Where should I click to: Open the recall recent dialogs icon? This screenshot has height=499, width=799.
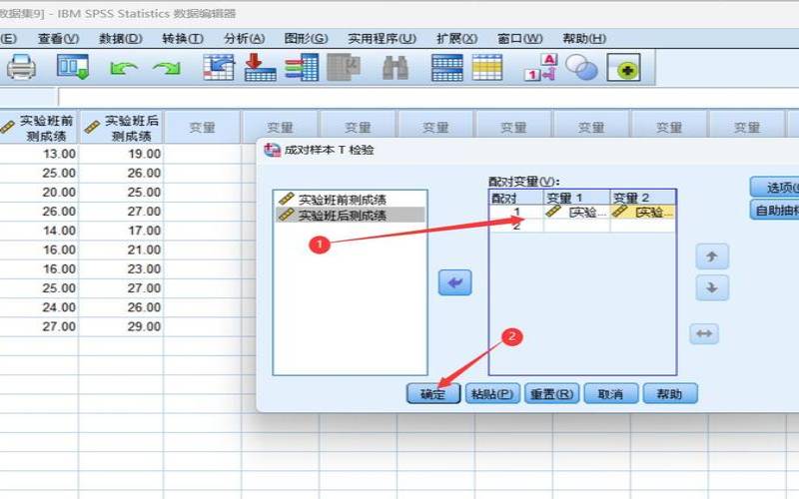(73, 67)
